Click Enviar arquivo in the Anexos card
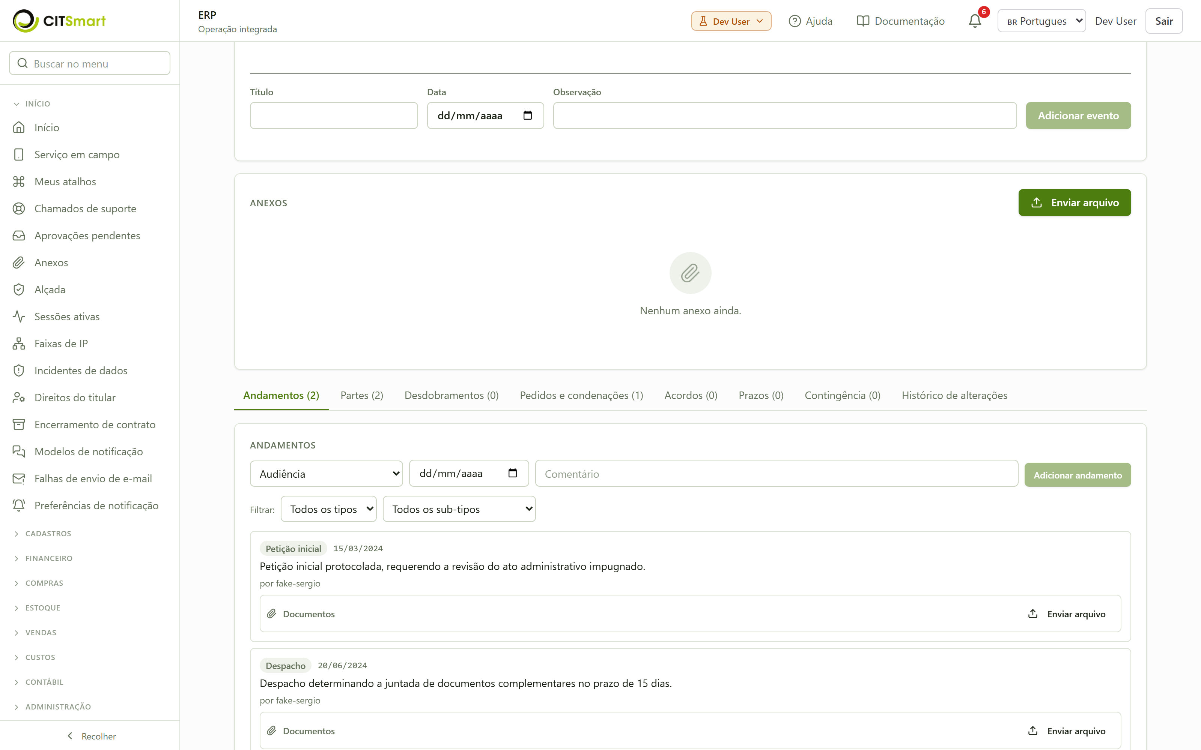This screenshot has width=1201, height=750. [x=1075, y=202]
